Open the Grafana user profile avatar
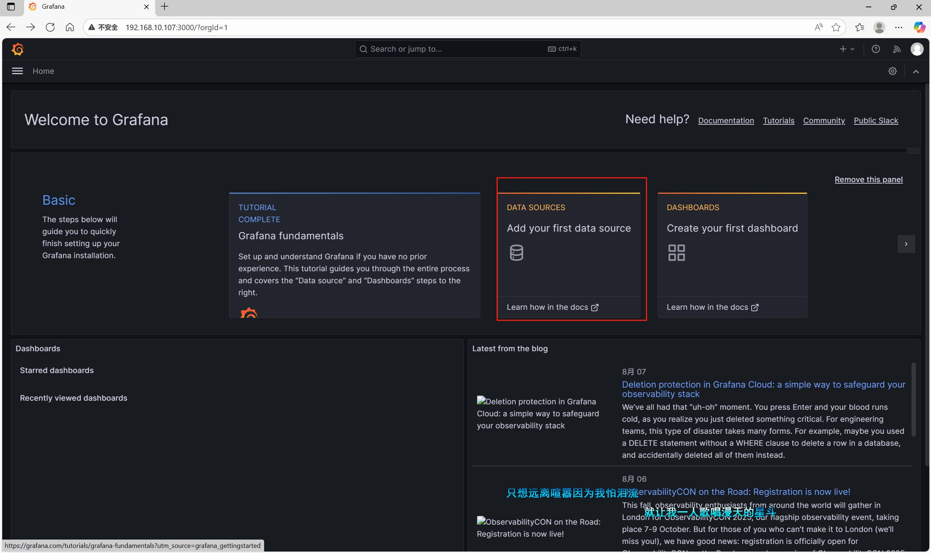This screenshot has height=553, width=931. [917, 49]
